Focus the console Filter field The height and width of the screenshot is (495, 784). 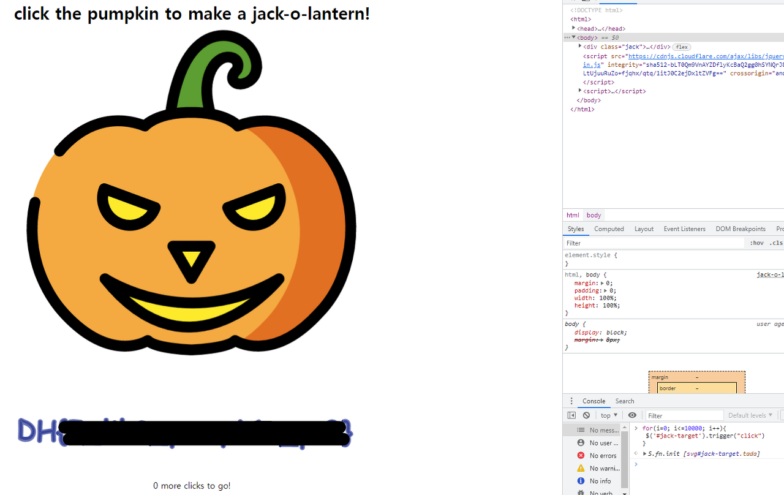coord(684,415)
